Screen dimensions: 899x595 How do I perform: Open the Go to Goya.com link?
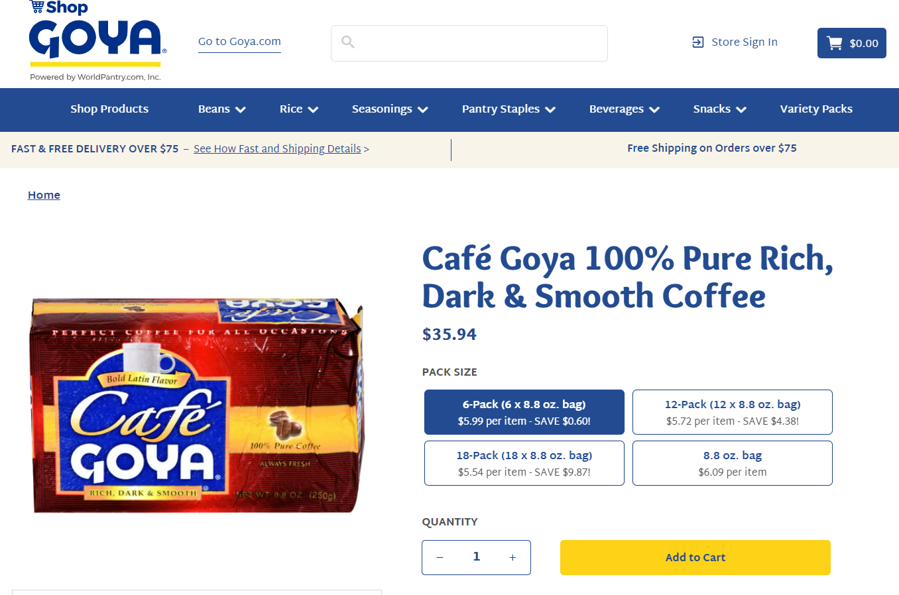pos(239,42)
